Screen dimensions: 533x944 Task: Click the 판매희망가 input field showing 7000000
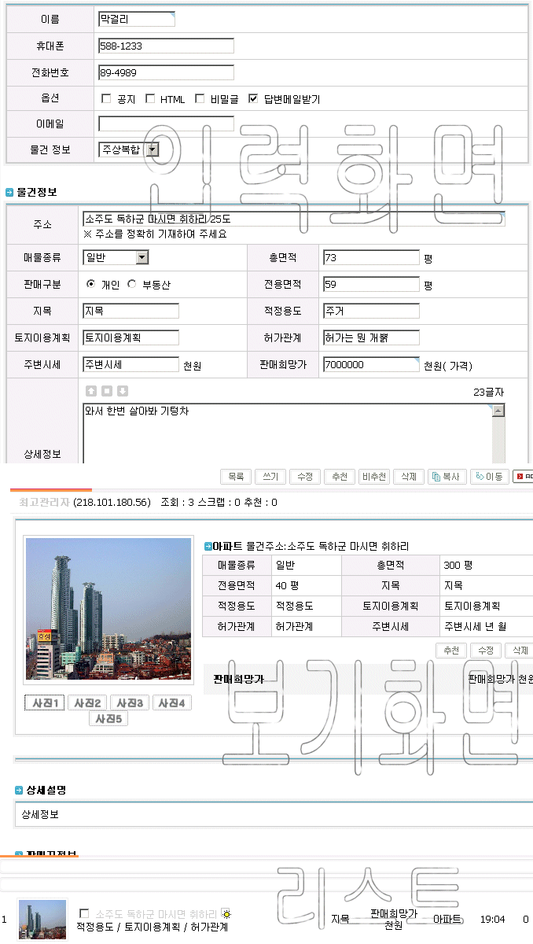point(371,364)
